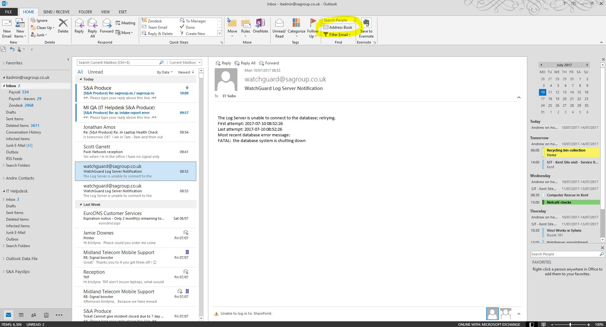Image resolution: width=606 pixels, height=327 pixels.
Task: Click the ribbon Reply All icon
Action: pos(92,28)
